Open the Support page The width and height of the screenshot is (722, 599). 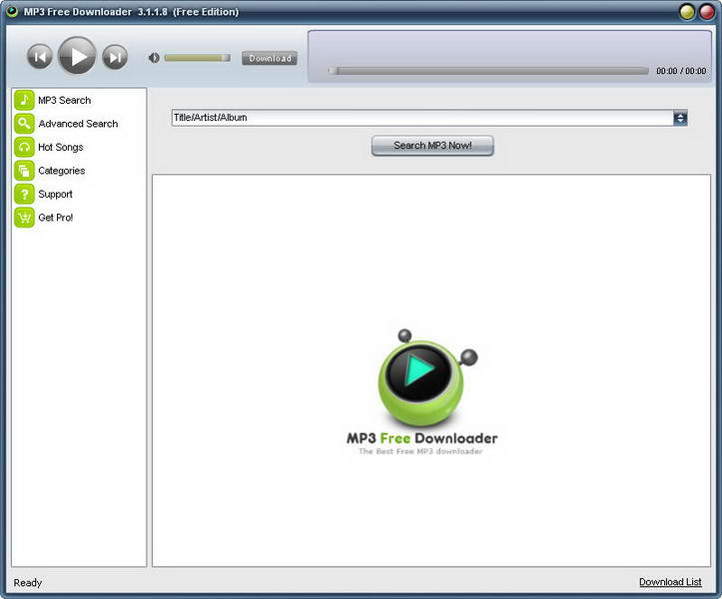click(x=55, y=194)
